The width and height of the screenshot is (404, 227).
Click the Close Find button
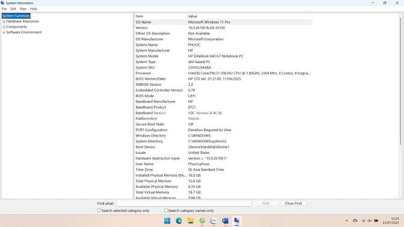[293, 204]
